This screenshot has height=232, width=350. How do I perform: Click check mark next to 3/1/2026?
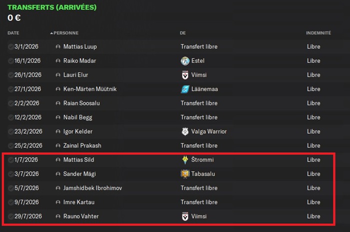click(10, 47)
